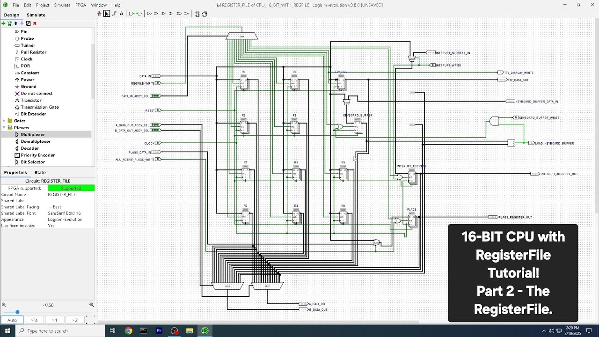599x337 pixels.
Task: Set zoom to ×2
Action: tap(75, 320)
